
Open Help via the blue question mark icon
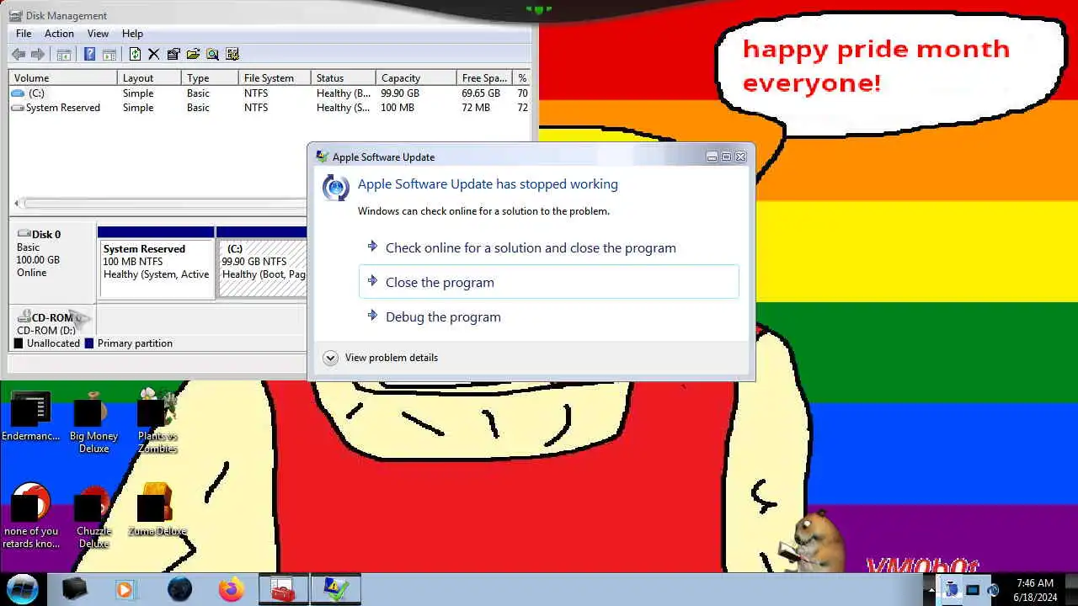(x=89, y=54)
